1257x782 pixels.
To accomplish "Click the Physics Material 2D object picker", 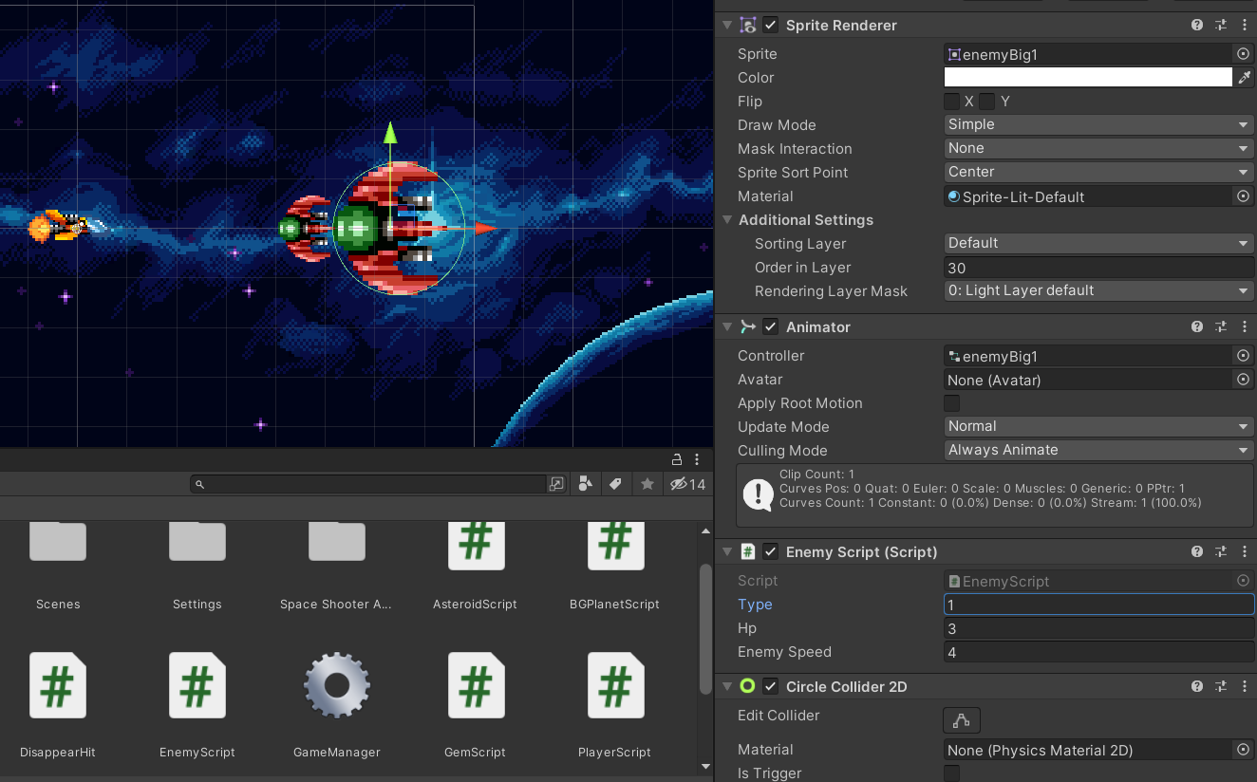I will coord(1243,750).
